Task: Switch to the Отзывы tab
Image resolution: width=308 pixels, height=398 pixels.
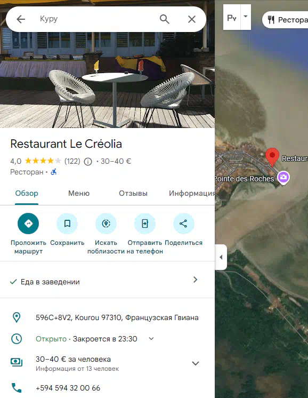Action: [x=133, y=194]
